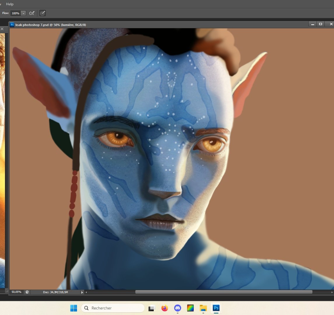Open File Explorer from the taskbar
This screenshot has height=315, width=334.
203,308
